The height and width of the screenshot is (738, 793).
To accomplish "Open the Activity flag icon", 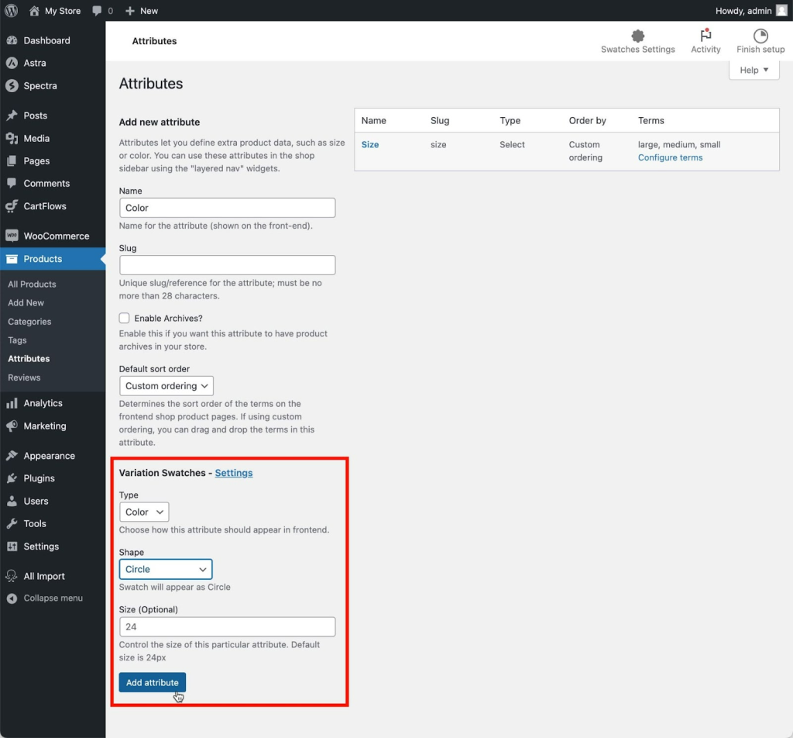I will pyautogui.click(x=705, y=36).
